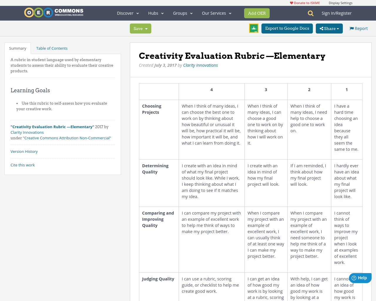Click the heart icon beside Donate to ISKME

tap(291, 2)
